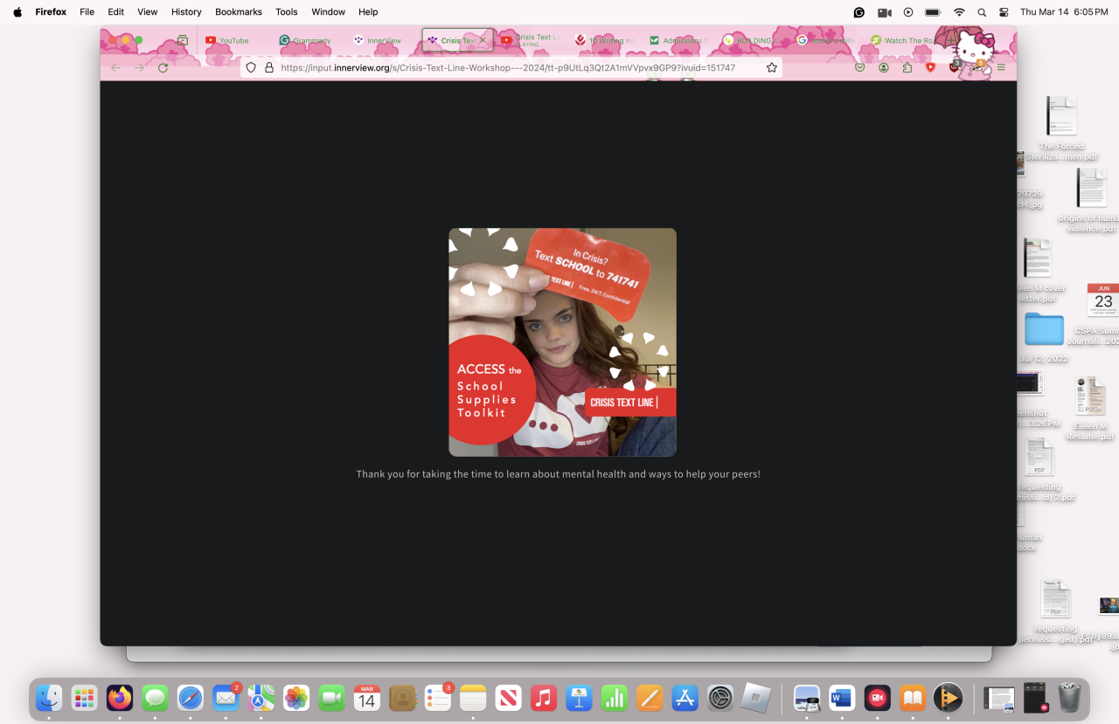Bookmark this page with the star icon
This screenshot has width=1119, height=724.
(x=771, y=67)
